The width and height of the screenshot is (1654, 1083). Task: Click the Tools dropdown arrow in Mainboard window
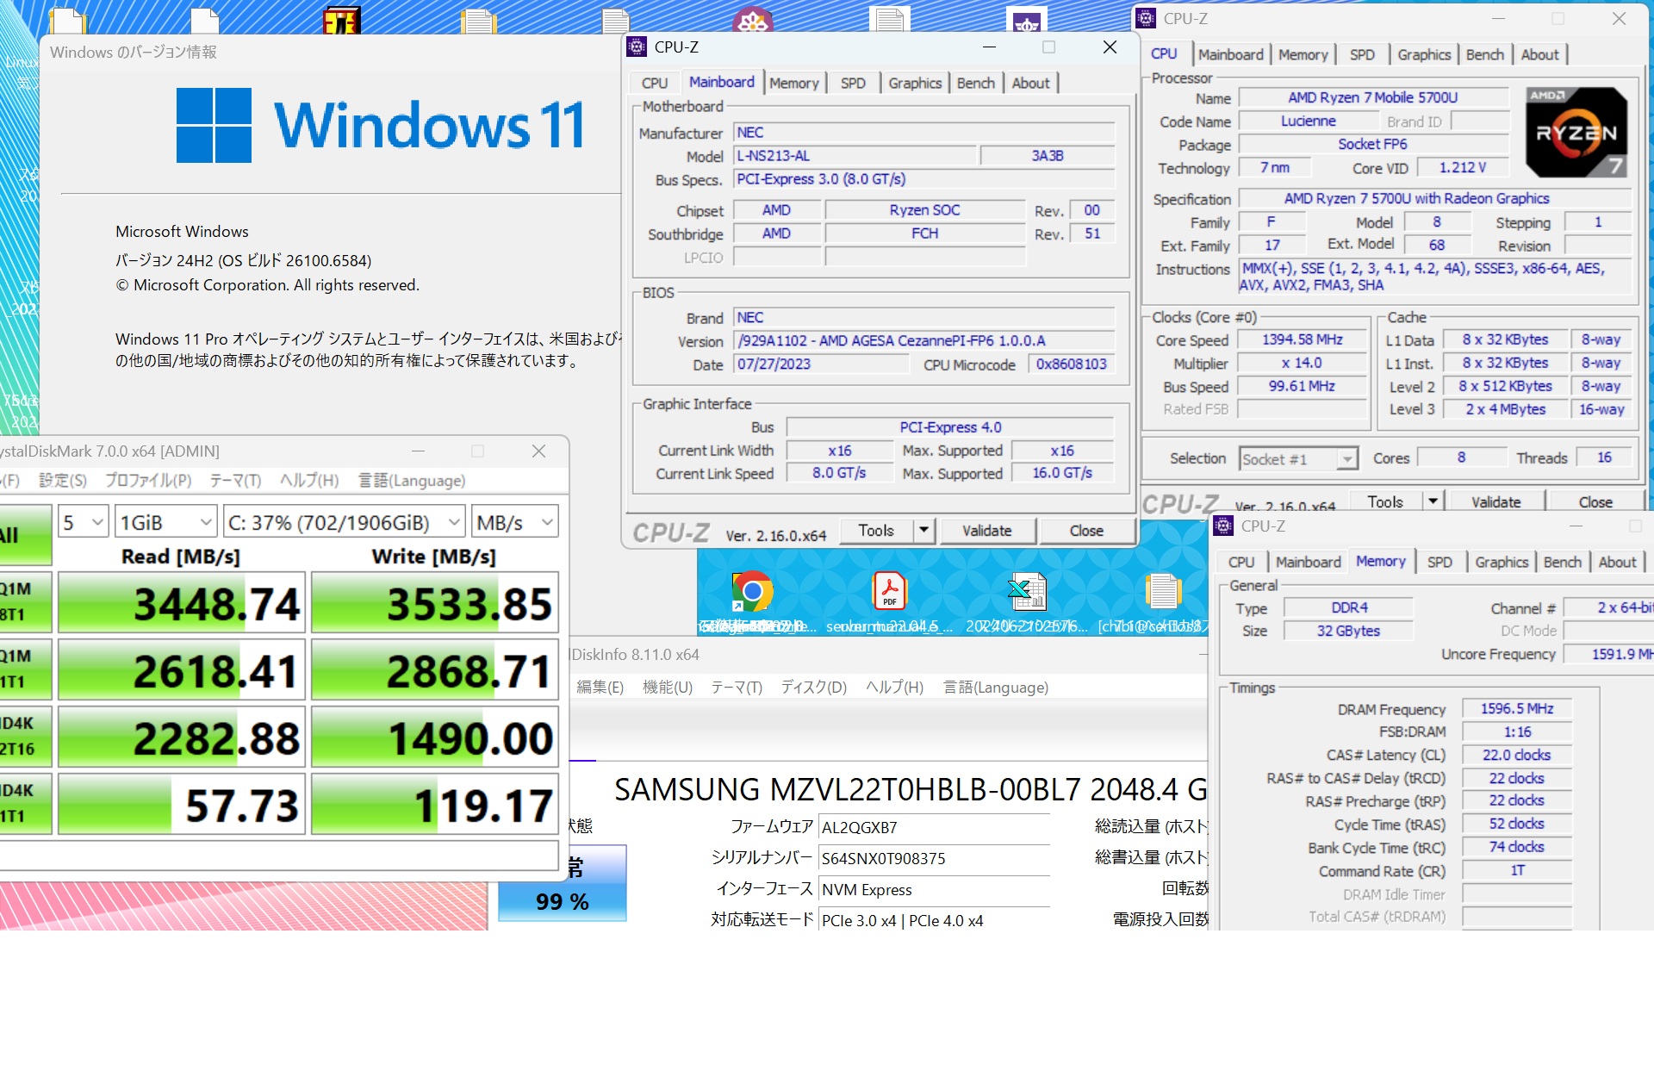tap(923, 530)
